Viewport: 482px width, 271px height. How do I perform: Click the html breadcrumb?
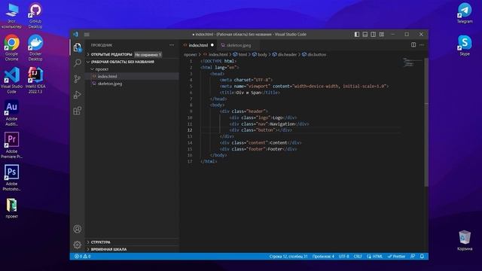pos(239,54)
